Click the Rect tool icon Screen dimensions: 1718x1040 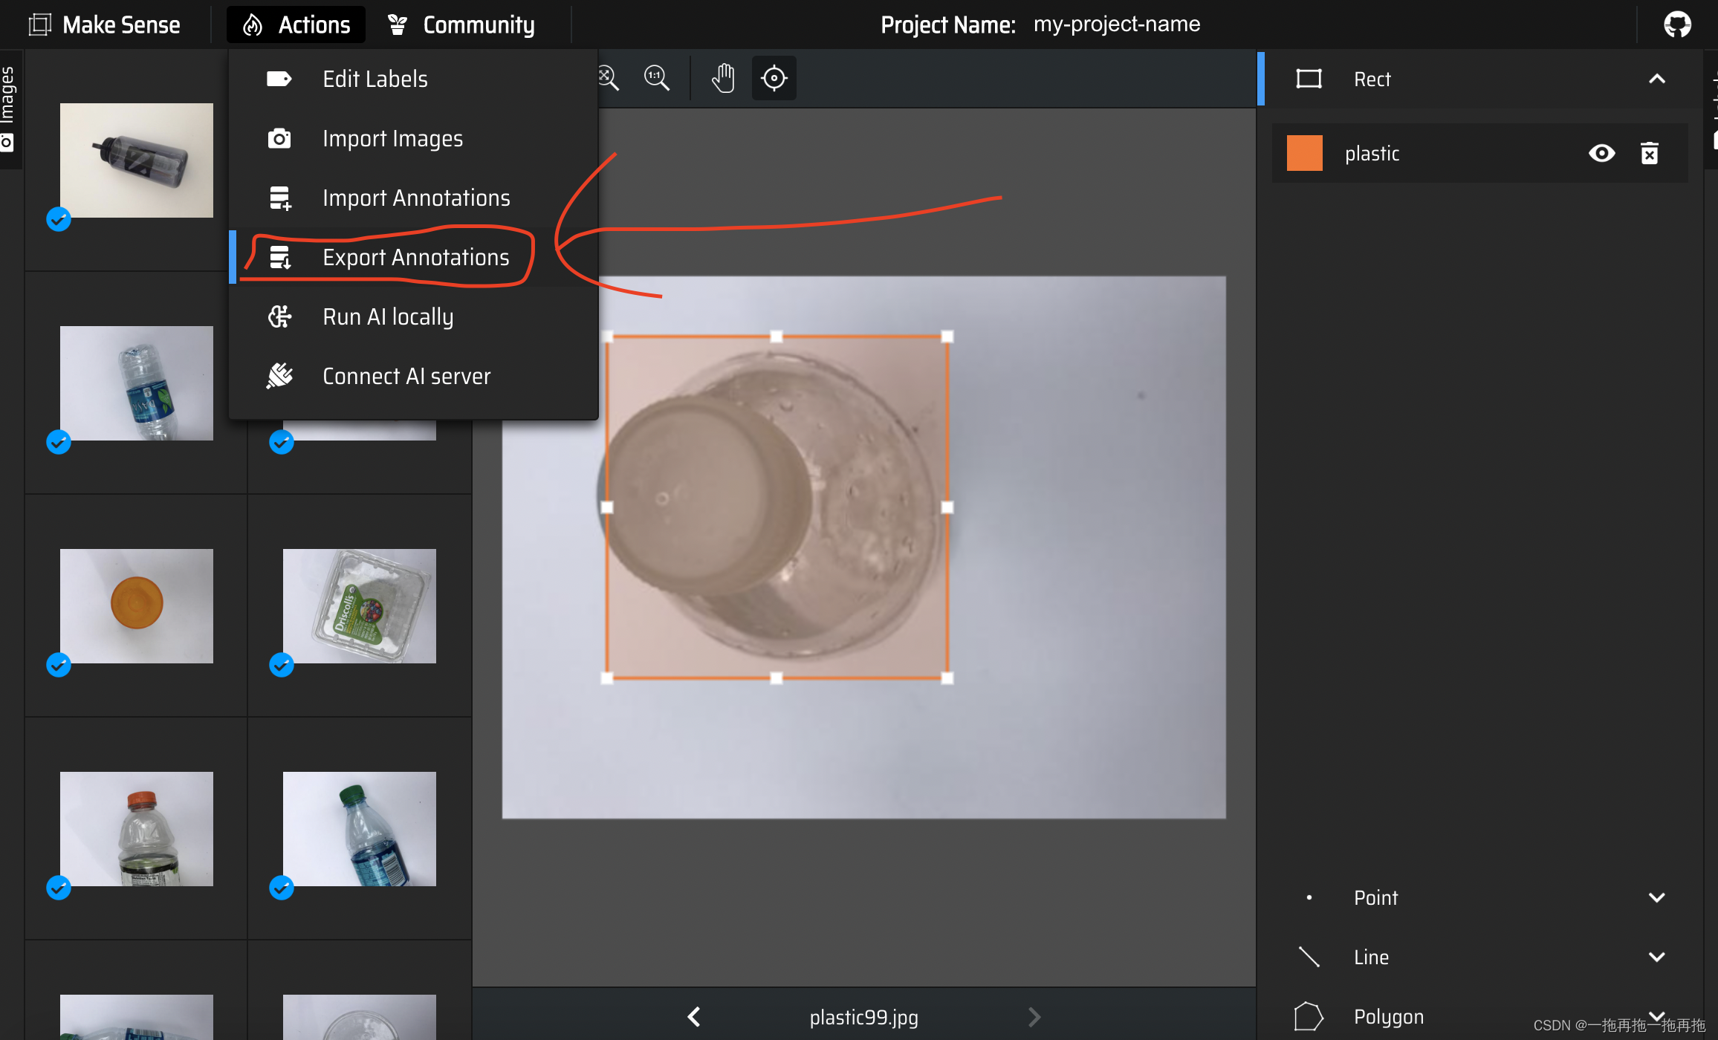click(x=1309, y=79)
